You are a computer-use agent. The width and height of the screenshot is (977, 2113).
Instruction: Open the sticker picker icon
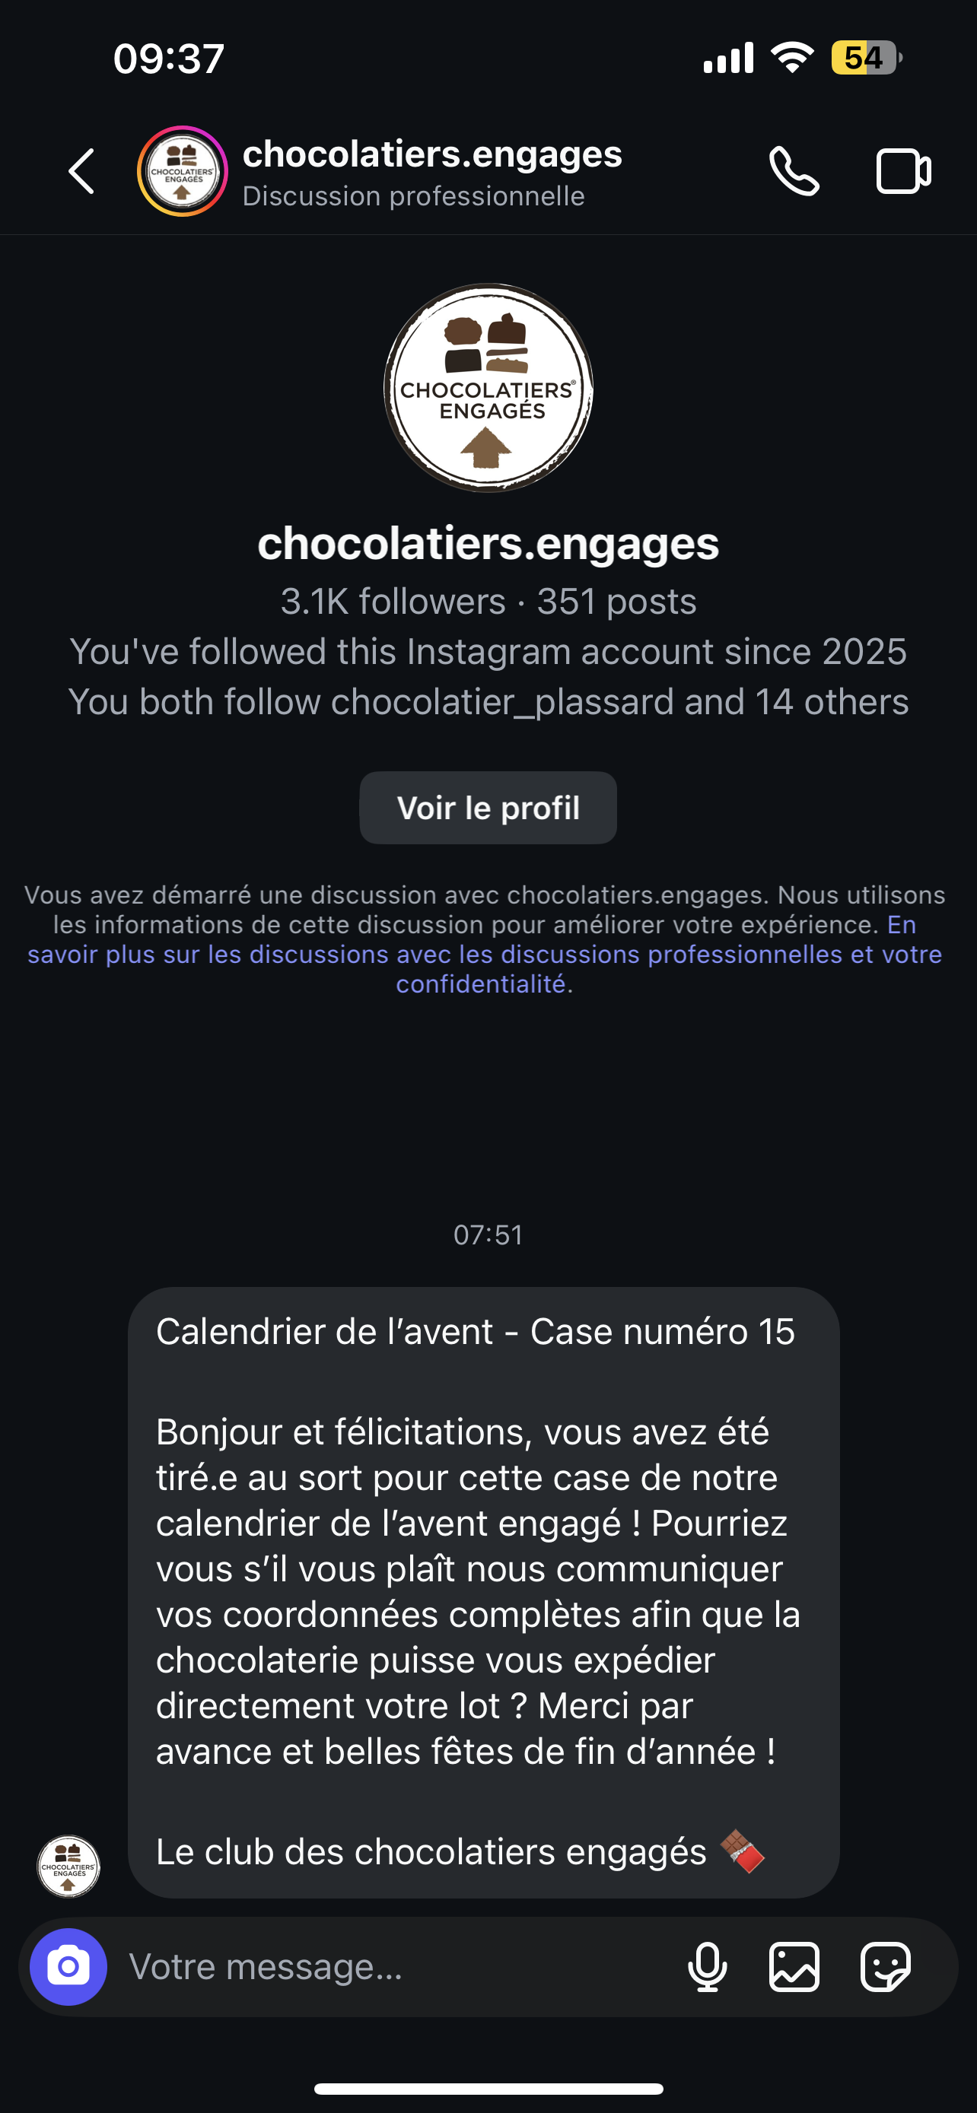pos(885,1966)
